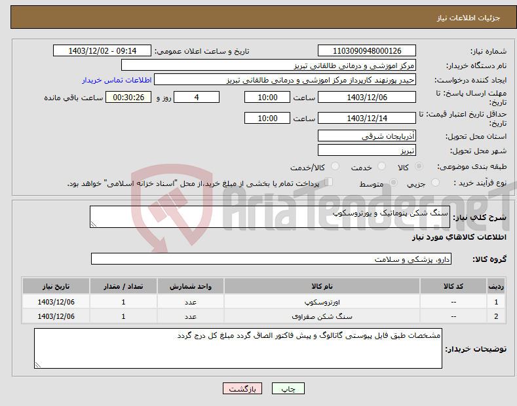Click the quantity cell in سنگ شکن صفراوی row

(123, 316)
